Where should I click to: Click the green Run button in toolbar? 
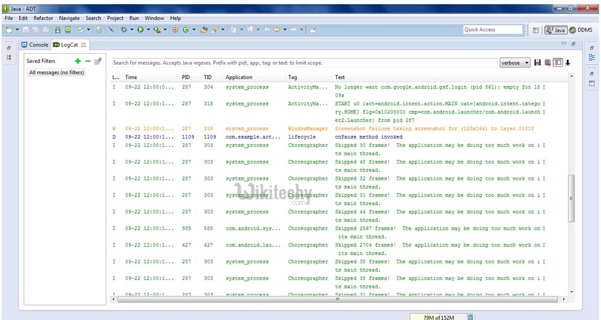pyautogui.click(x=140, y=29)
